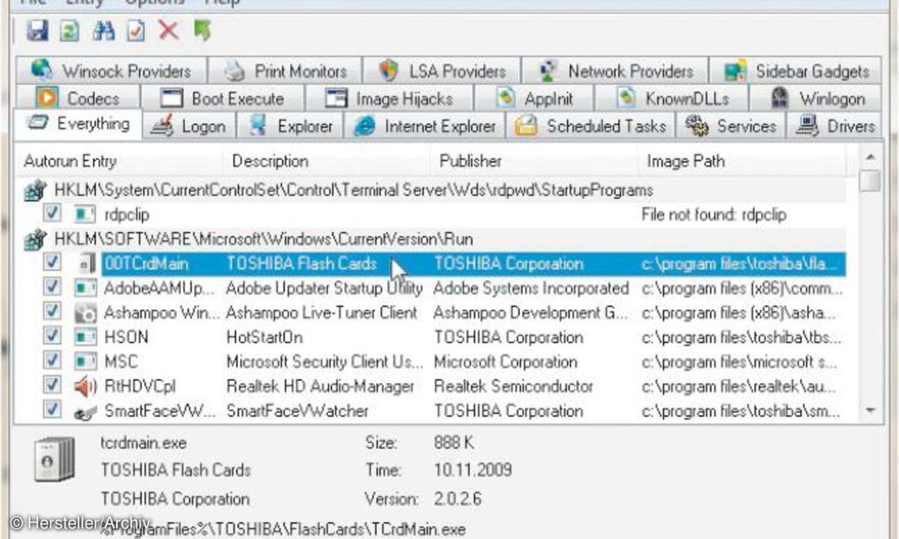Screen dimensions: 899x539
Task: Click 'File not found: rdpclip' text
Action: tap(714, 215)
